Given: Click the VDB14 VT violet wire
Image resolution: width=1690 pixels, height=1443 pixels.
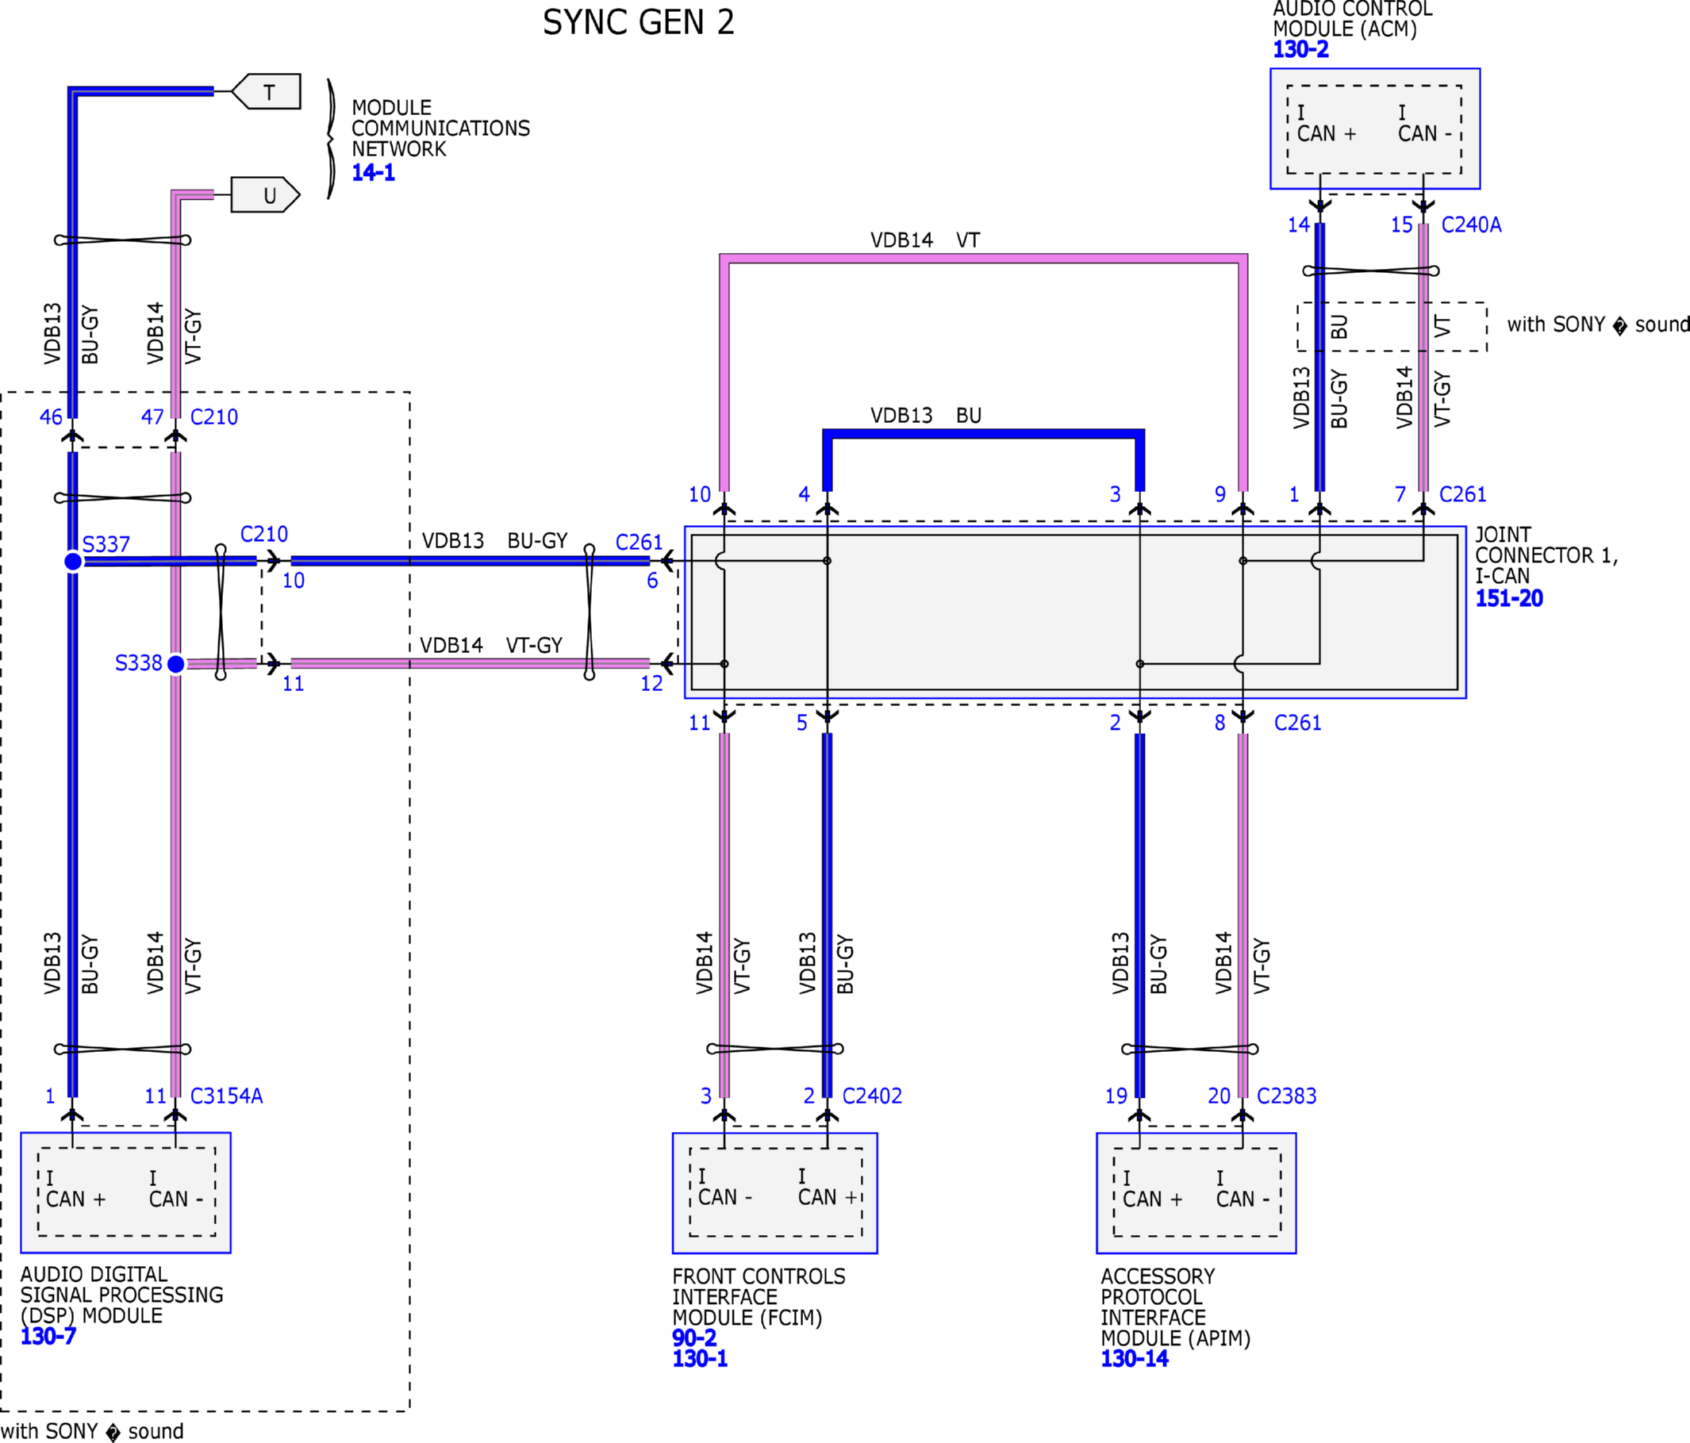Looking at the screenshot, I should [x=984, y=259].
